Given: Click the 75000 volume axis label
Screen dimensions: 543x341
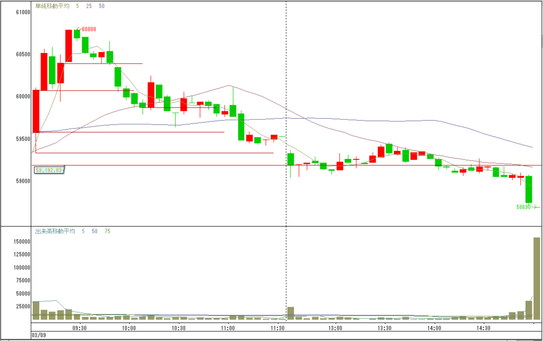Looking at the screenshot, I should click(23, 280).
